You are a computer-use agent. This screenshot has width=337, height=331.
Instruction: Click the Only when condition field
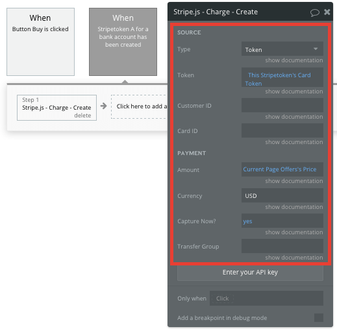[266, 299]
